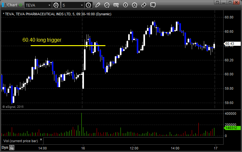
Task: Click the Vol (current price bar) label
Action: (x=21, y=141)
